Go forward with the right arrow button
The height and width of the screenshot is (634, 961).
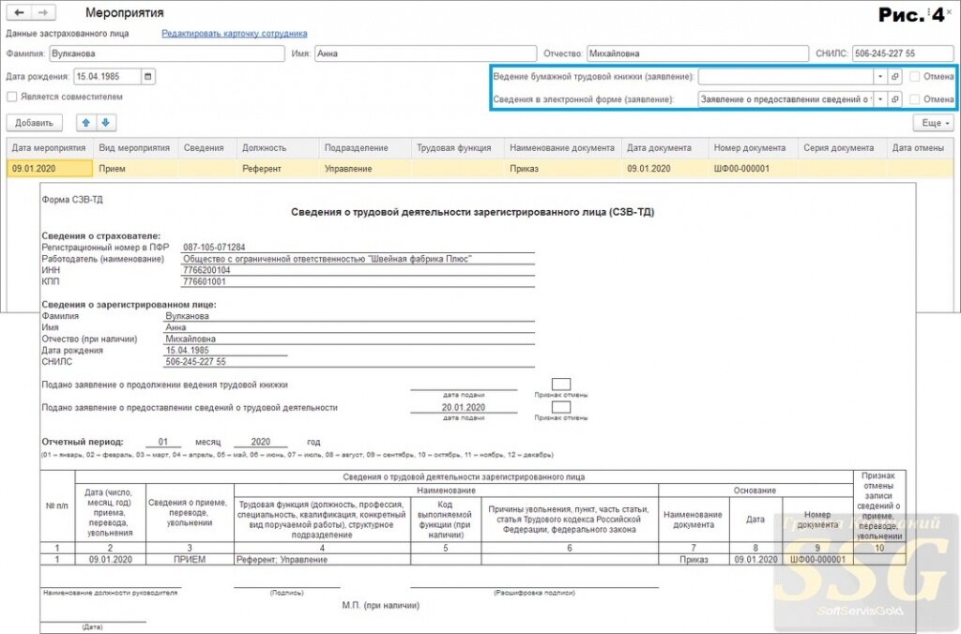tap(43, 12)
